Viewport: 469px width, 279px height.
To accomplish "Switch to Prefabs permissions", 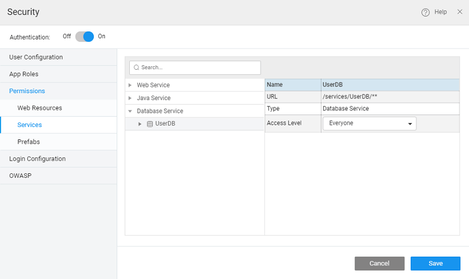I will [x=29, y=142].
